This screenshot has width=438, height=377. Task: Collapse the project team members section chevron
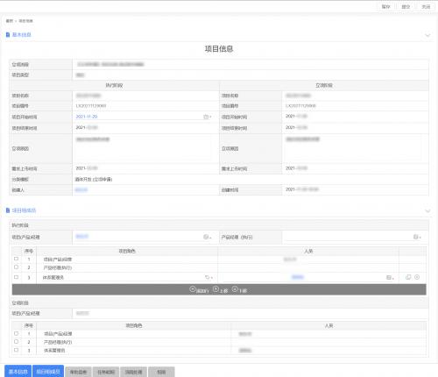tap(427, 211)
